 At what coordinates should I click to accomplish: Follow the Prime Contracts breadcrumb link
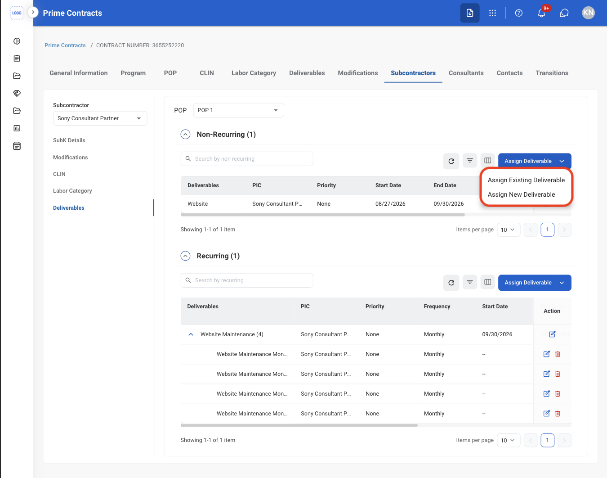(x=65, y=45)
